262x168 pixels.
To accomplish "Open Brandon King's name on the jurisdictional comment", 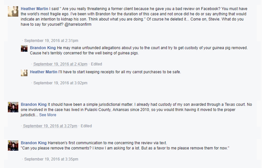I will [x=33, y=105].
